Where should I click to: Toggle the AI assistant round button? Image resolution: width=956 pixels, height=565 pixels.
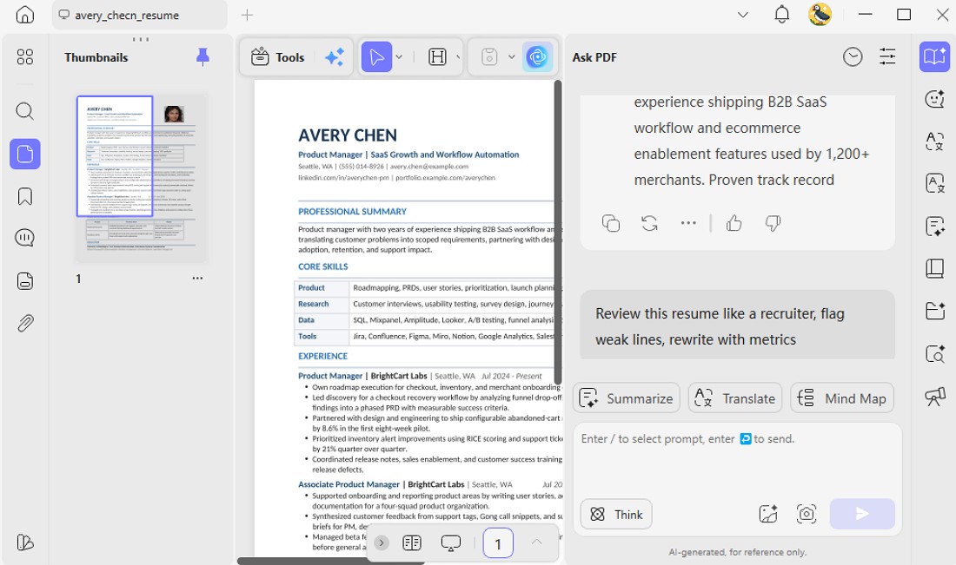(x=538, y=57)
